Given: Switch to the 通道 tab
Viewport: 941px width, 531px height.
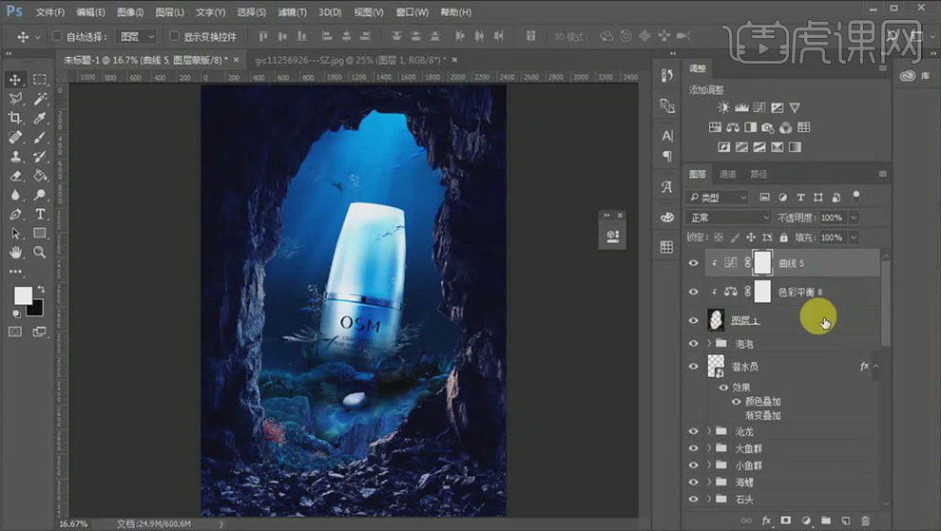Looking at the screenshot, I should pyautogui.click(x=727, y=174).
